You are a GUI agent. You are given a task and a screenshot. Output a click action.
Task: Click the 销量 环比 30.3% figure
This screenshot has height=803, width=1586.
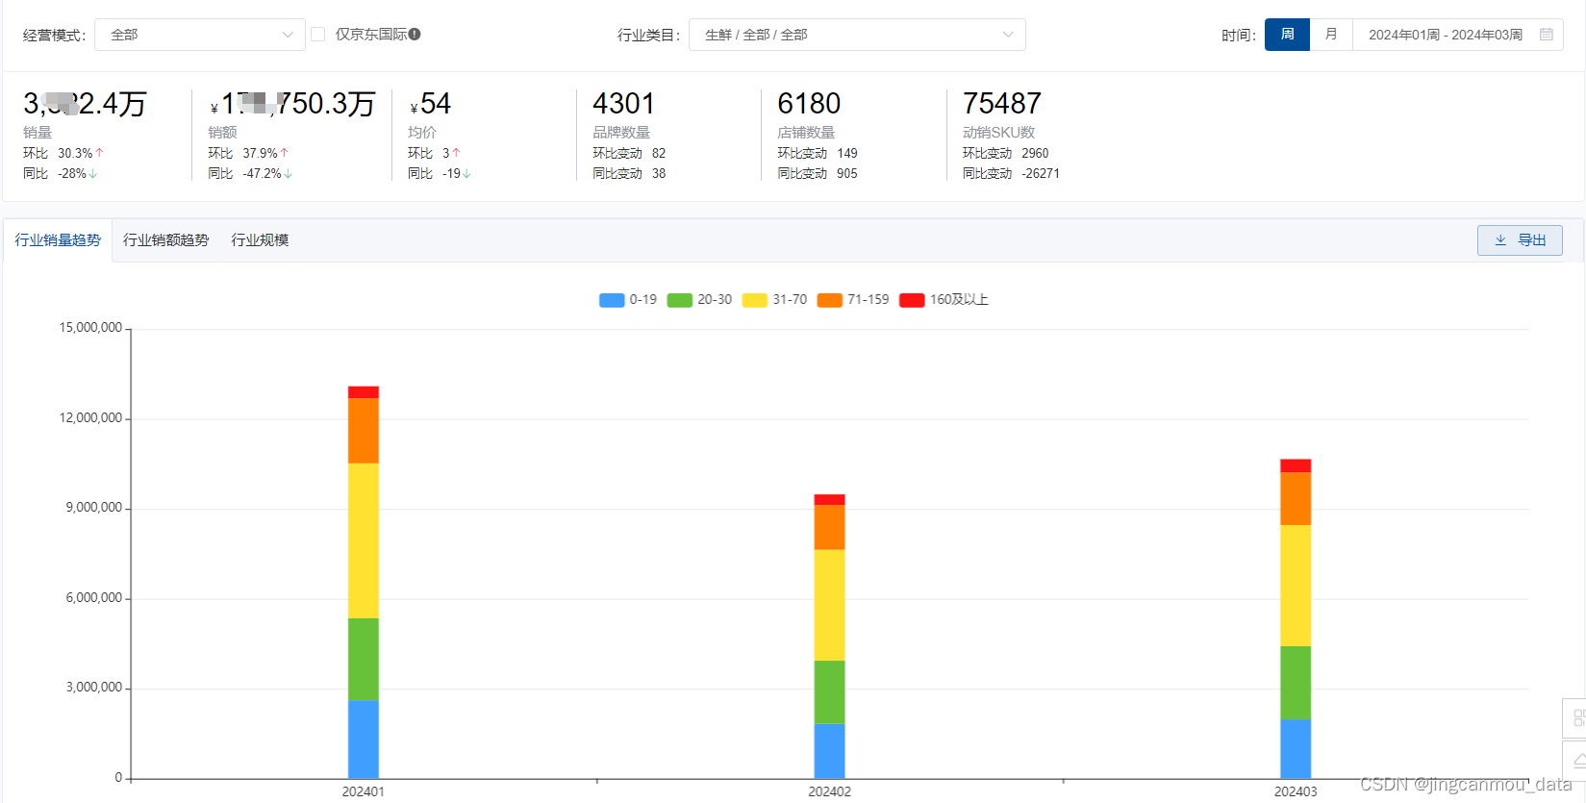click(x=75, y=153)
